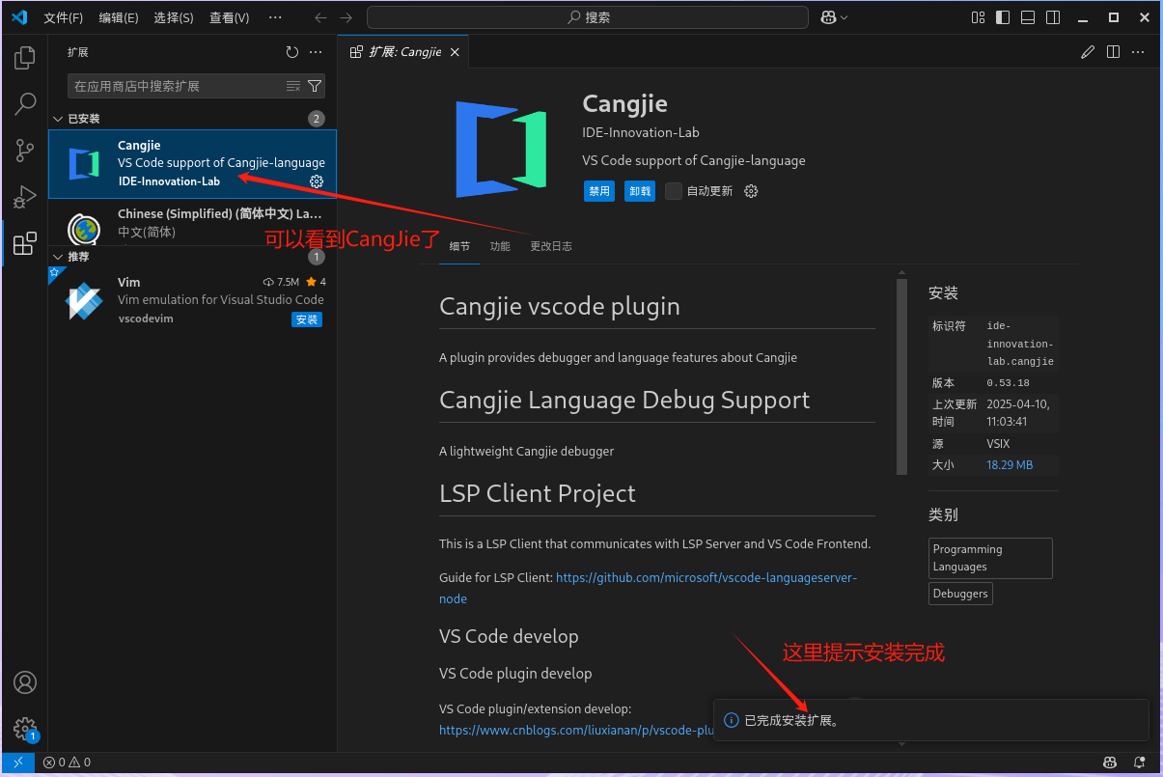Open the Run and Debug view
This screenshot has width=1163, height=777.
click(x=25, y=198)
